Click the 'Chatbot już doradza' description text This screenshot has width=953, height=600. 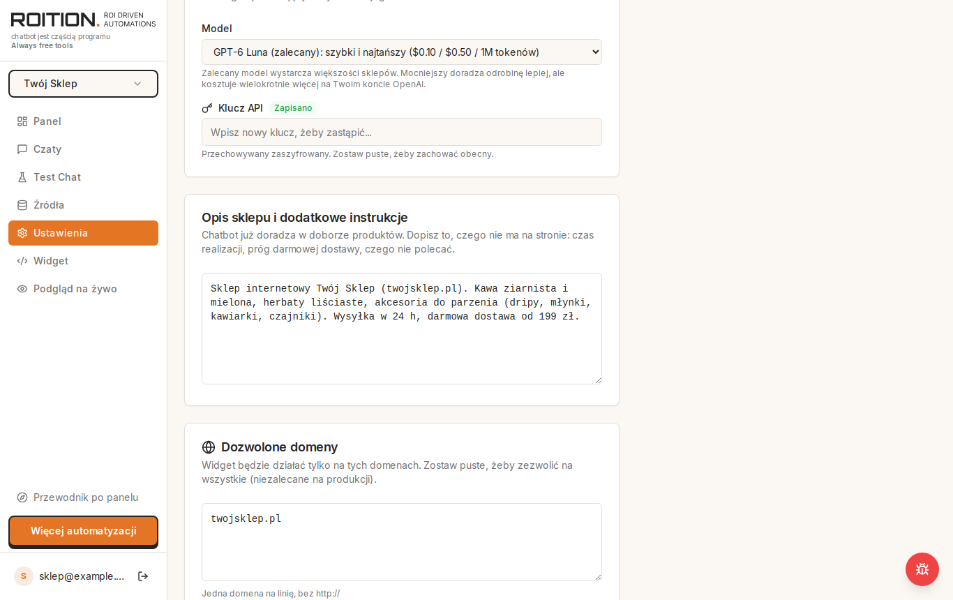[398, 242]
